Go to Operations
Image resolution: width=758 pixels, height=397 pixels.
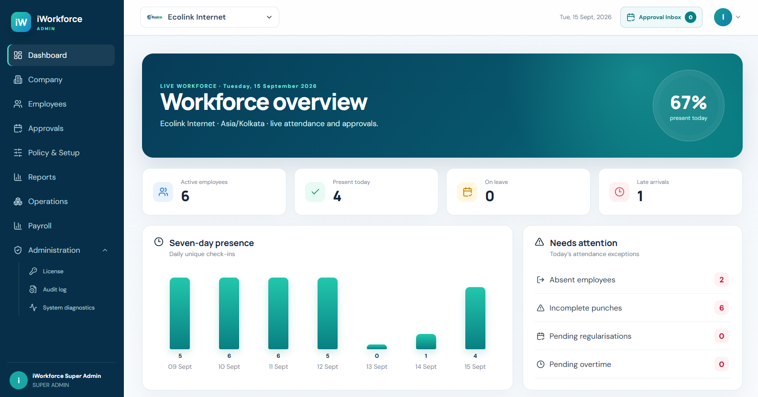[61, 201]
